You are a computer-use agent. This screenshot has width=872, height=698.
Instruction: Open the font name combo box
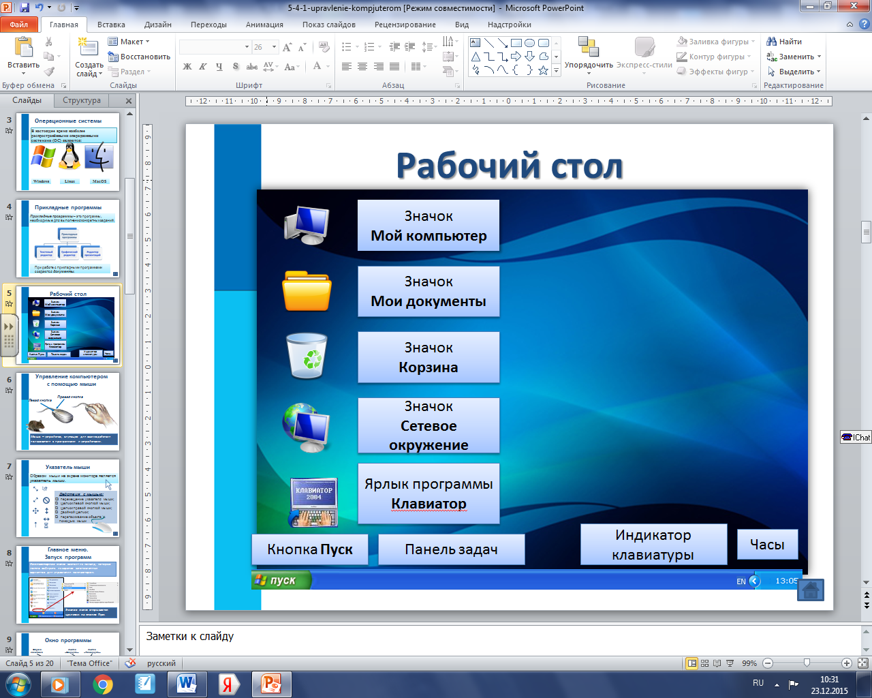click(x=215, y=47)
